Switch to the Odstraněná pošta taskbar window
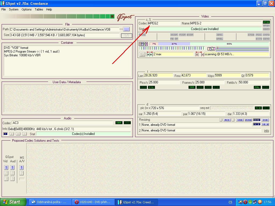Image resolution: width=275 pixels, height=206 pixels. (x=50, y=202)
